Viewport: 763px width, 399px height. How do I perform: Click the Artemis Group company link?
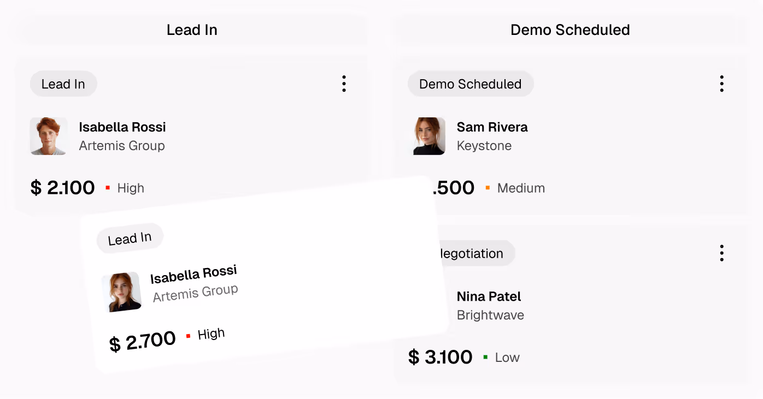pos(122,146)
